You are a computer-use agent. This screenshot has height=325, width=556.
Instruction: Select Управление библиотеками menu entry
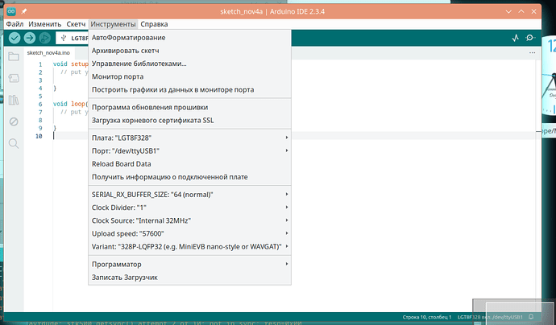coord(139,64)
